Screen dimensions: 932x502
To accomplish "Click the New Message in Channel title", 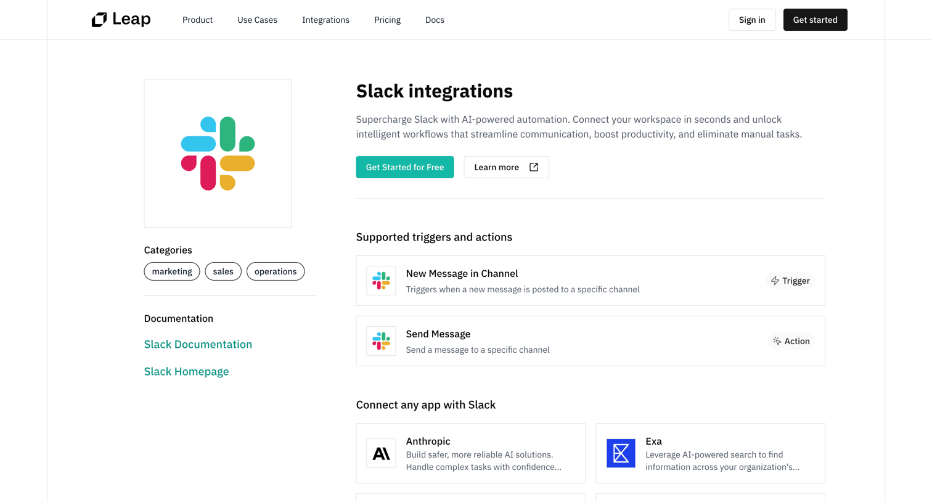I will [462, 273].
